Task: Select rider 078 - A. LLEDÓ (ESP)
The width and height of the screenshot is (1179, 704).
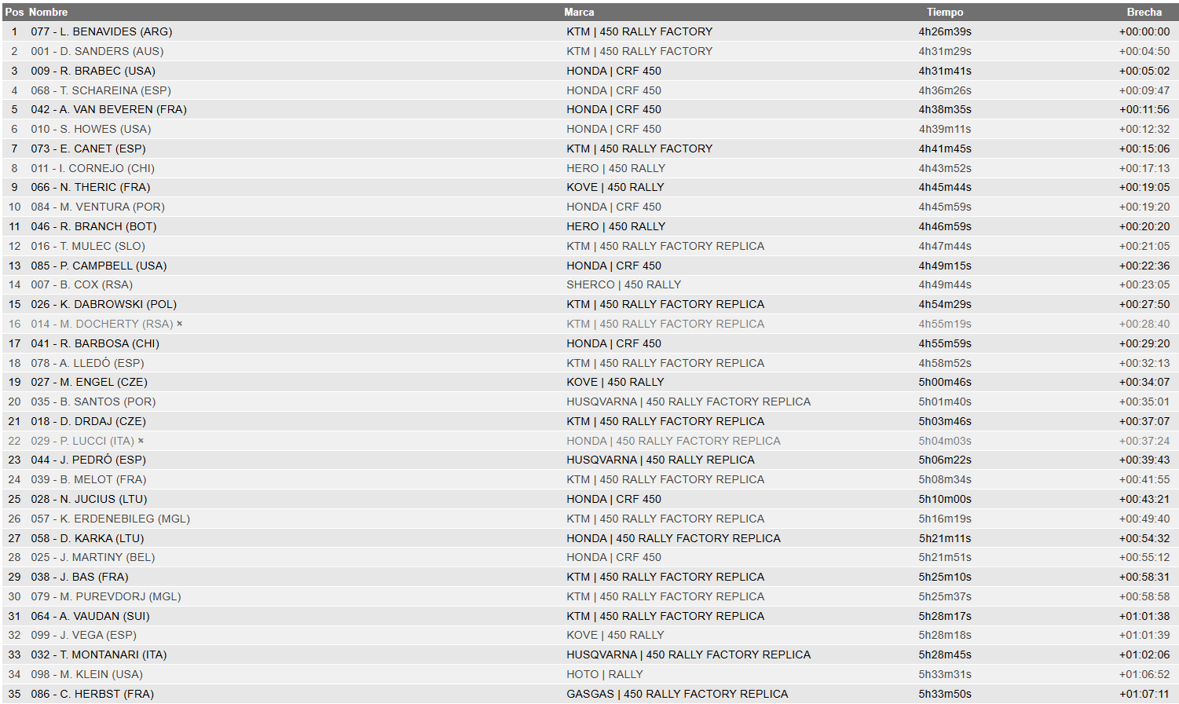Action: coord(88,363)
